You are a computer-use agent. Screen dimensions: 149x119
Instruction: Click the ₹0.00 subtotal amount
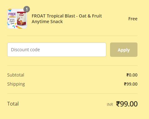click(x=132, y=75)
